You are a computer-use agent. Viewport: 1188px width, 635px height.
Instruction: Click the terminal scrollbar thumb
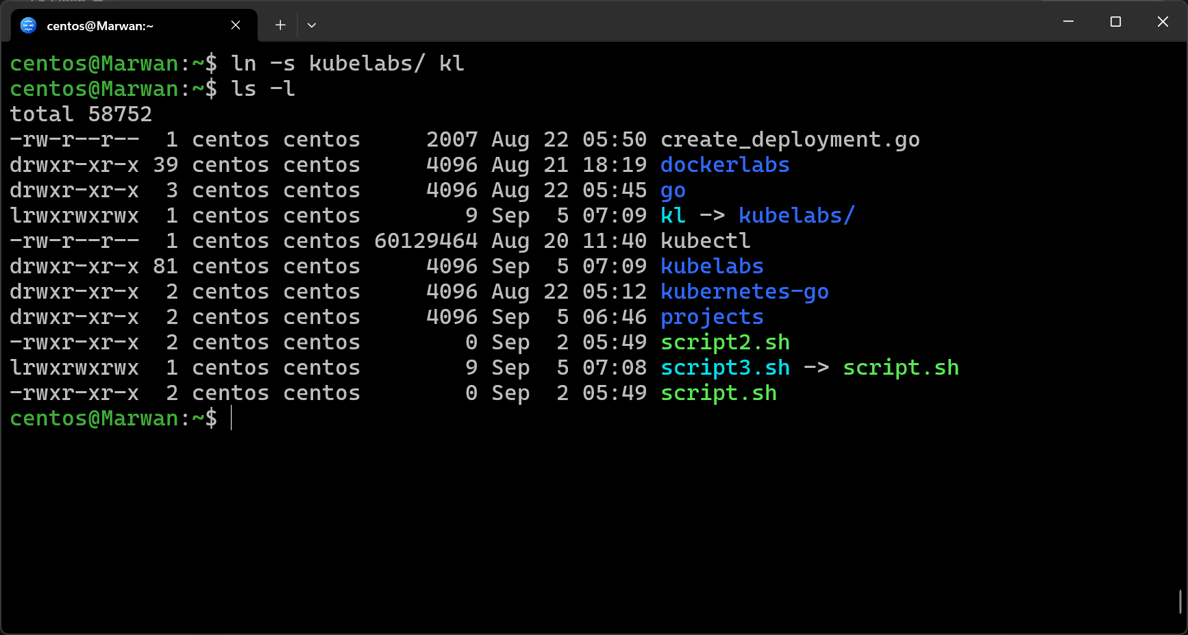pos(1180,601)
